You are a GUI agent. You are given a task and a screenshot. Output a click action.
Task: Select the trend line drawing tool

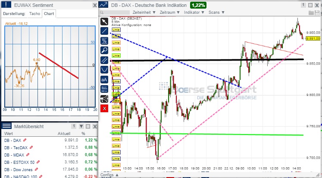click(104, 31)
